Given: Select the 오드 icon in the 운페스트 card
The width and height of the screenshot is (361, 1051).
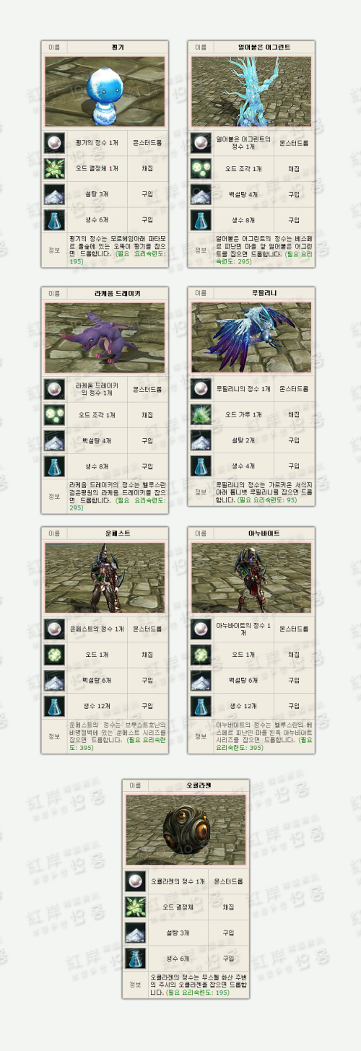Looking at the screenshot, I should [x=54, y=654].
